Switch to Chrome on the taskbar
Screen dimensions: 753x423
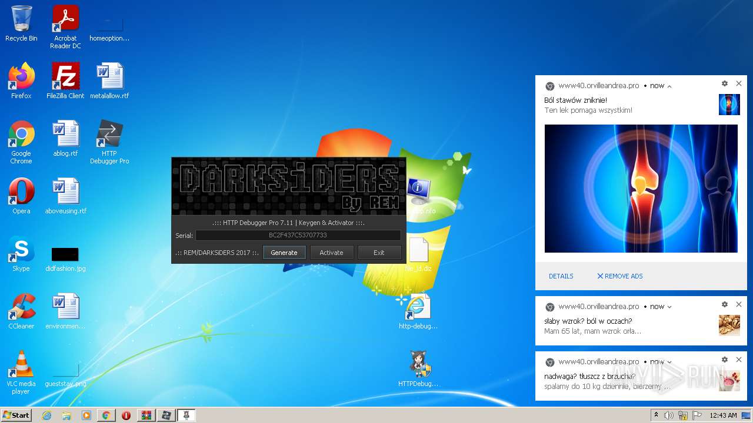point(106,415)
